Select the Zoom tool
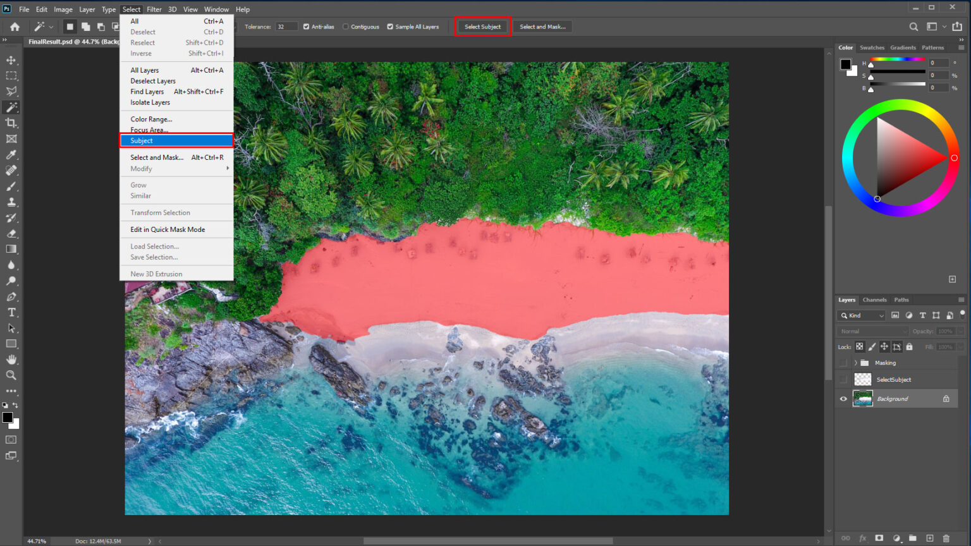 (x=9, y=375)
